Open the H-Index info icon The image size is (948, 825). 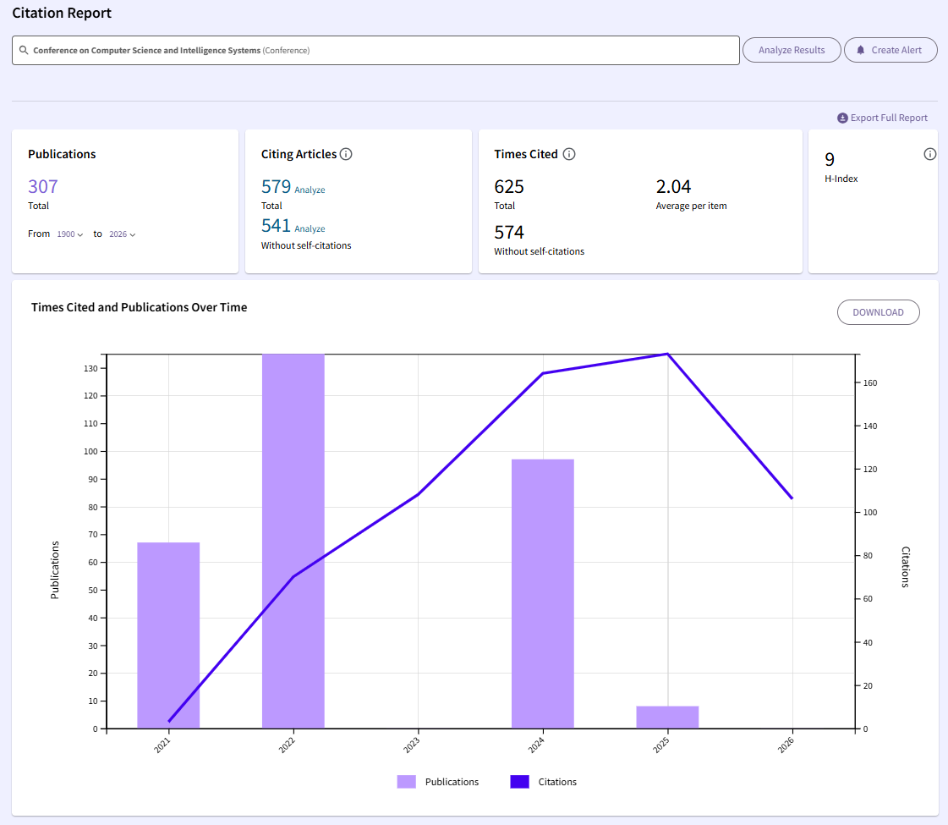(930, 154)
